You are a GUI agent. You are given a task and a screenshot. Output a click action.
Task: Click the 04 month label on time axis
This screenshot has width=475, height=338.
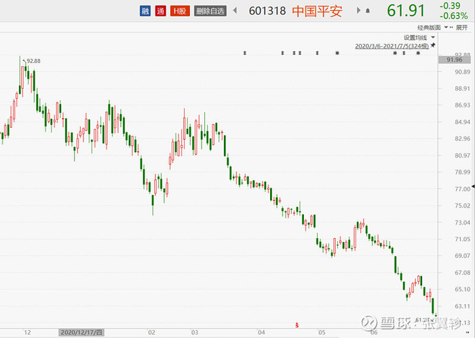point(261,333)
